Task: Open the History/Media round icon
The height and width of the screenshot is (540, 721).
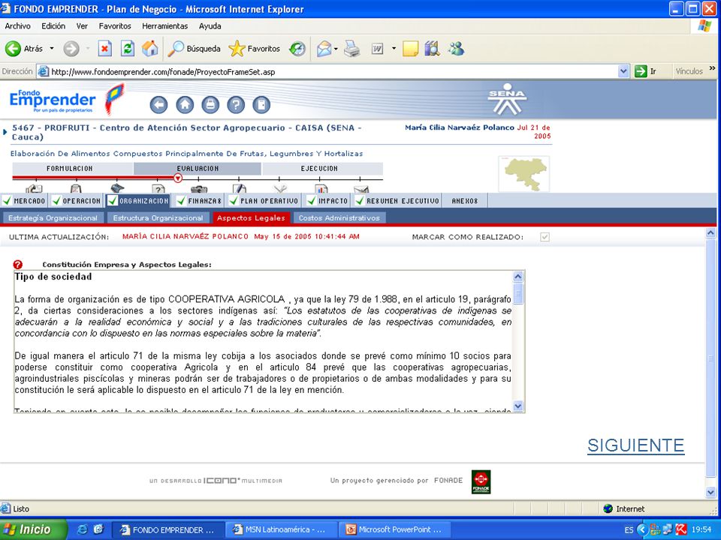Action: 297,48
